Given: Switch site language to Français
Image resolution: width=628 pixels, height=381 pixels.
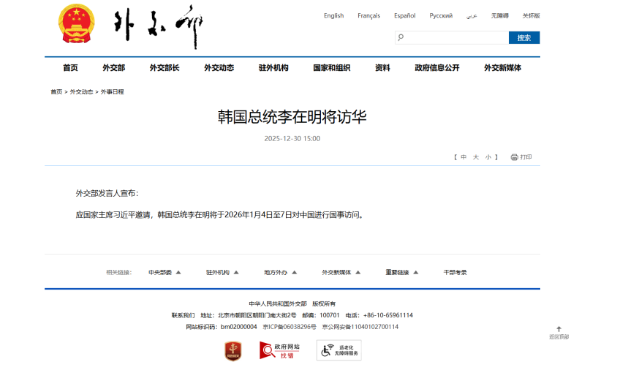Looking at the screenshot, I should pos(369,15).
